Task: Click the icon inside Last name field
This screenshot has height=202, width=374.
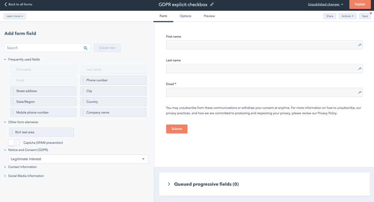Action: click(x=359, y=68)
